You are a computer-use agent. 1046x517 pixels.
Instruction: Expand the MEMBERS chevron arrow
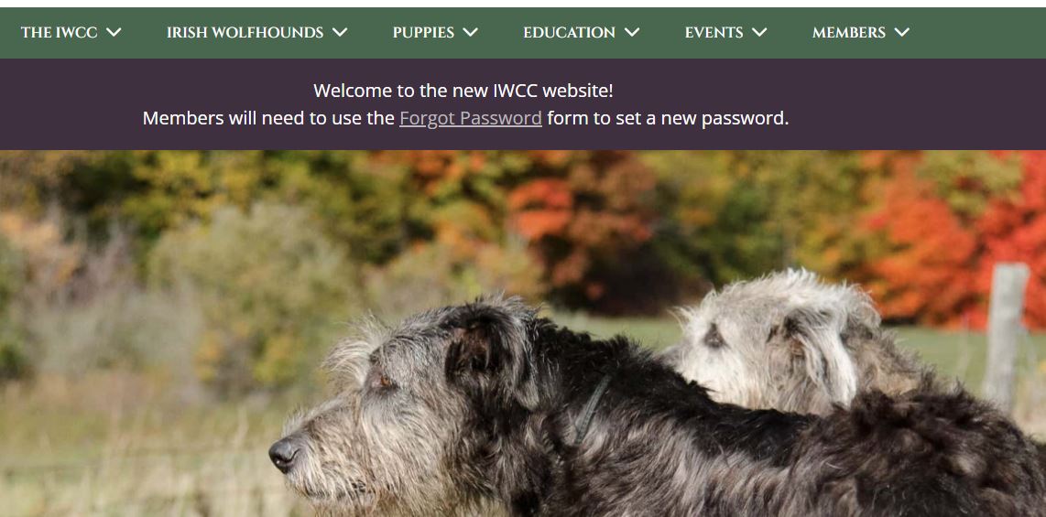point(902,33)
